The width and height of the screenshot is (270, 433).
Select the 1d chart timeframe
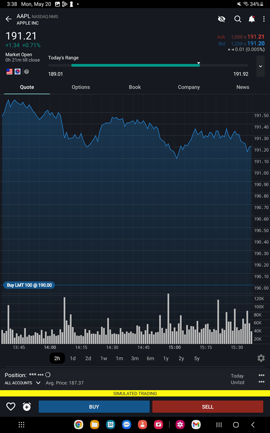tap(73, 359)
